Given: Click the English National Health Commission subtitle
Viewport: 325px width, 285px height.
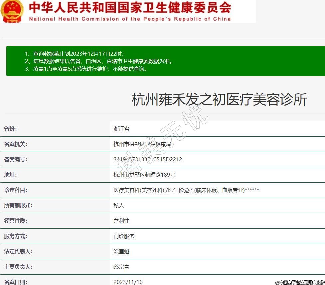Looking at the screenshot, I should pos(130,19).
